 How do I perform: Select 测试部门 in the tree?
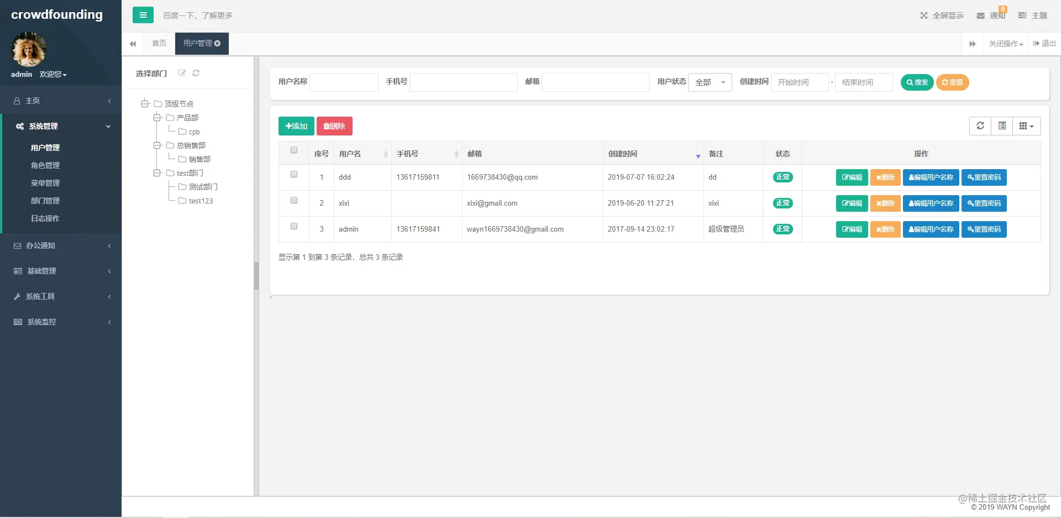203,187
